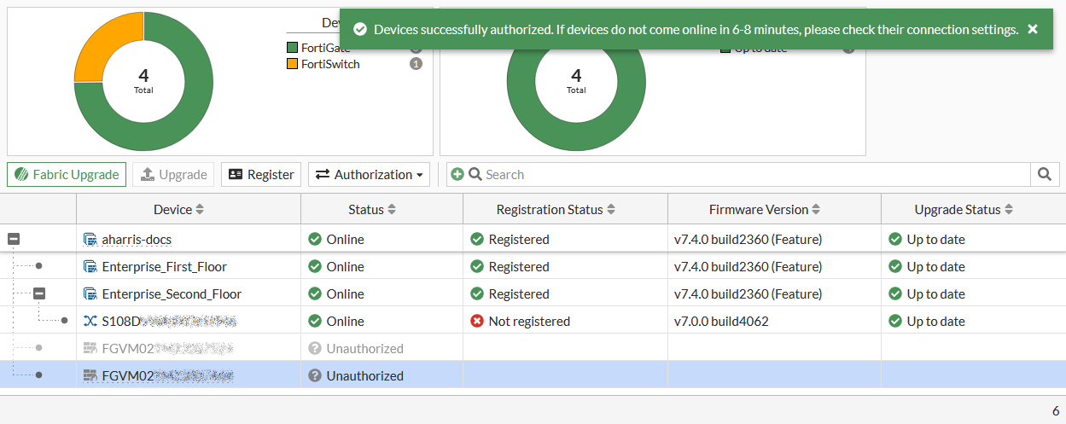Click the aharris-docs FortiGate device icon

90,239
